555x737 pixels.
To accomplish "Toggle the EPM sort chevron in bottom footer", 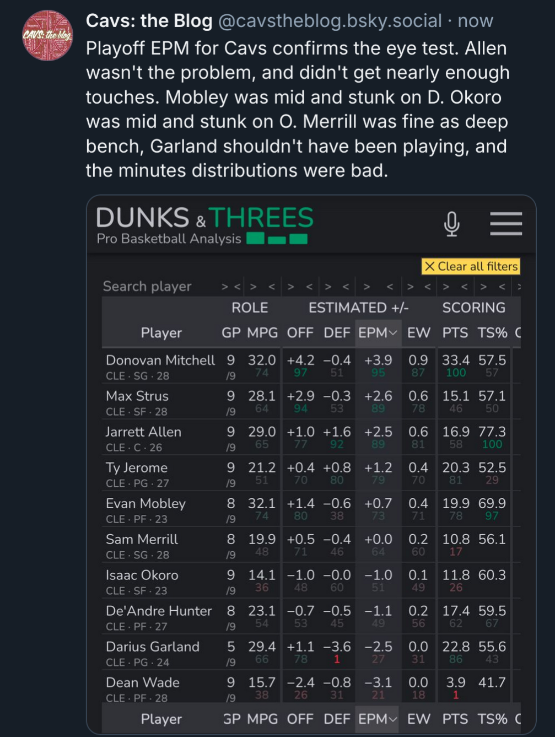I will point(392,719).
